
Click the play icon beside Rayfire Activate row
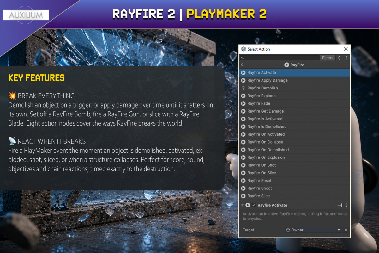click(x=243, y=73)
